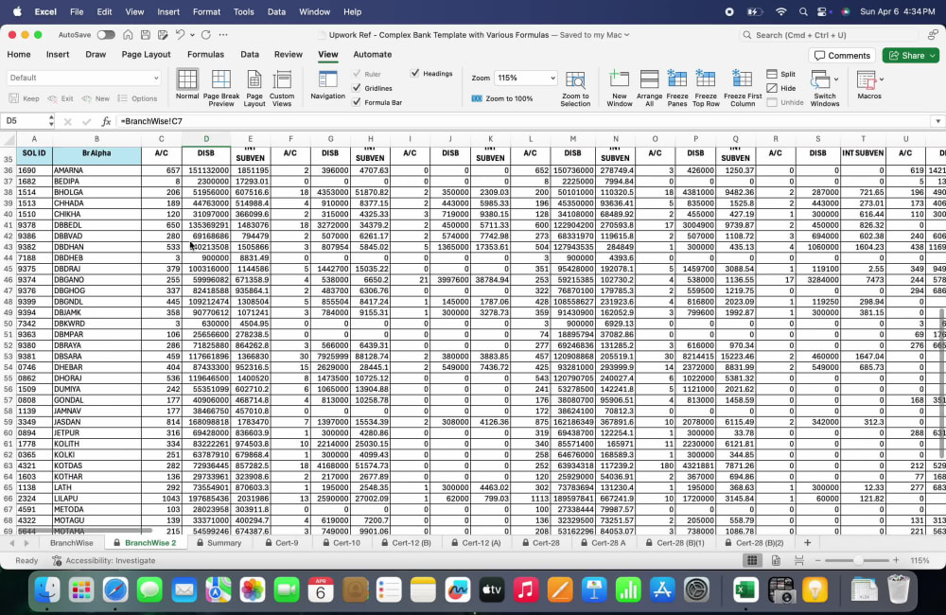Open the Automate ribbon tab
This screenshot has height=615, width=946.
point(372,54)
